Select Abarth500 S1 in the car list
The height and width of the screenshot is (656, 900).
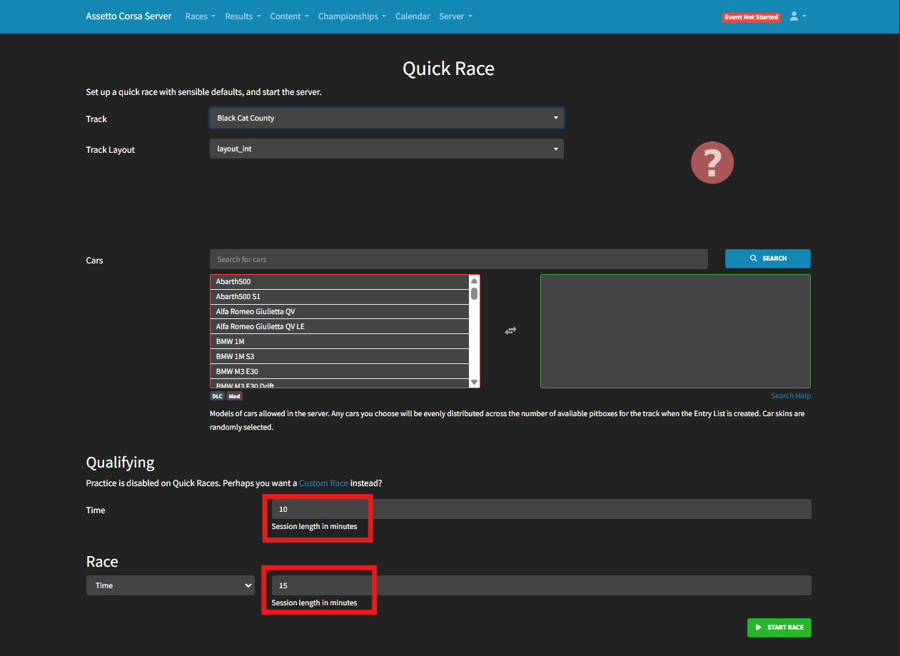coord(340,296)
